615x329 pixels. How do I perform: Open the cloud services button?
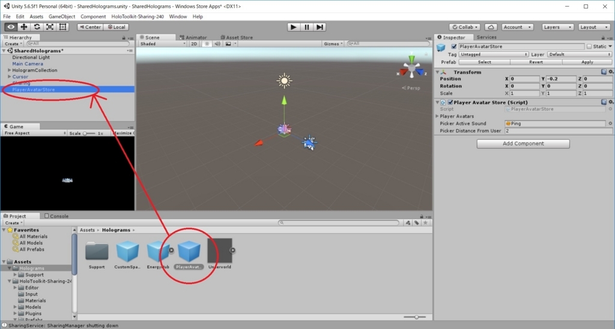[491, 27]
